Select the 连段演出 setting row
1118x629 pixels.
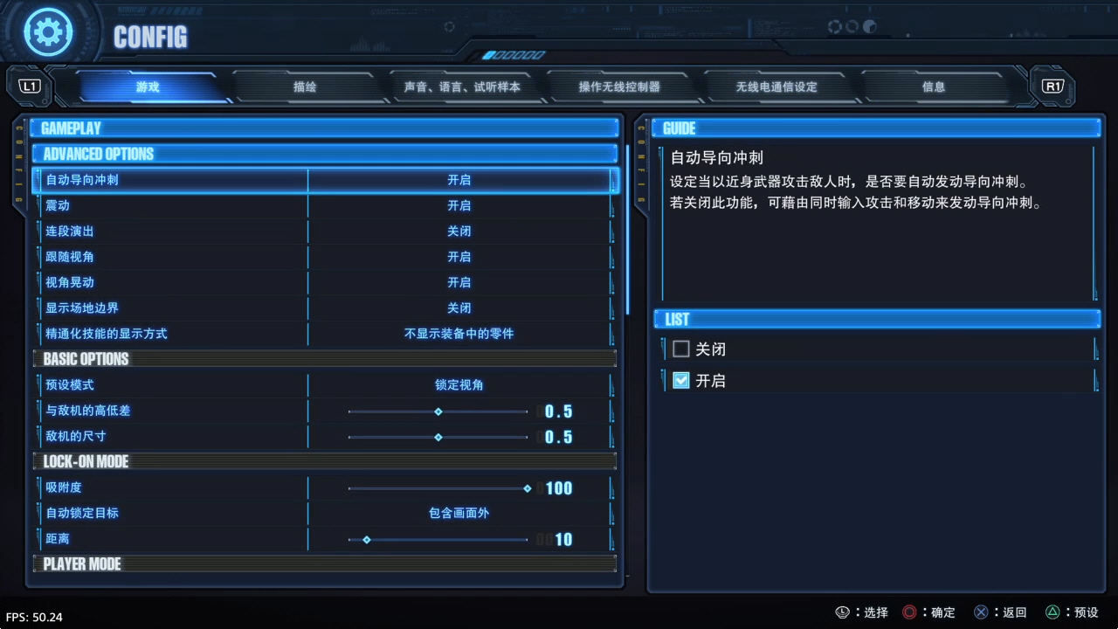tap(324, 232)
